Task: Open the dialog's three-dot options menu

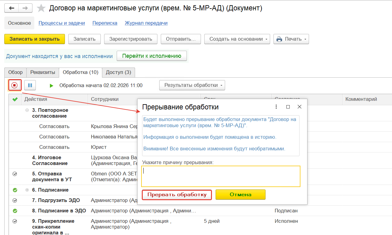Action: pos(276,107)
